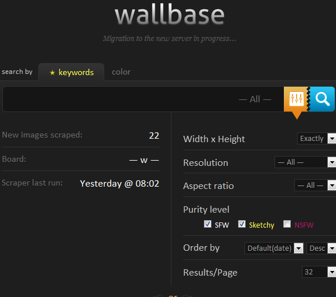Click the — w — board value
The height and width of the screenshot is (297, 336).
click(144, 160)
